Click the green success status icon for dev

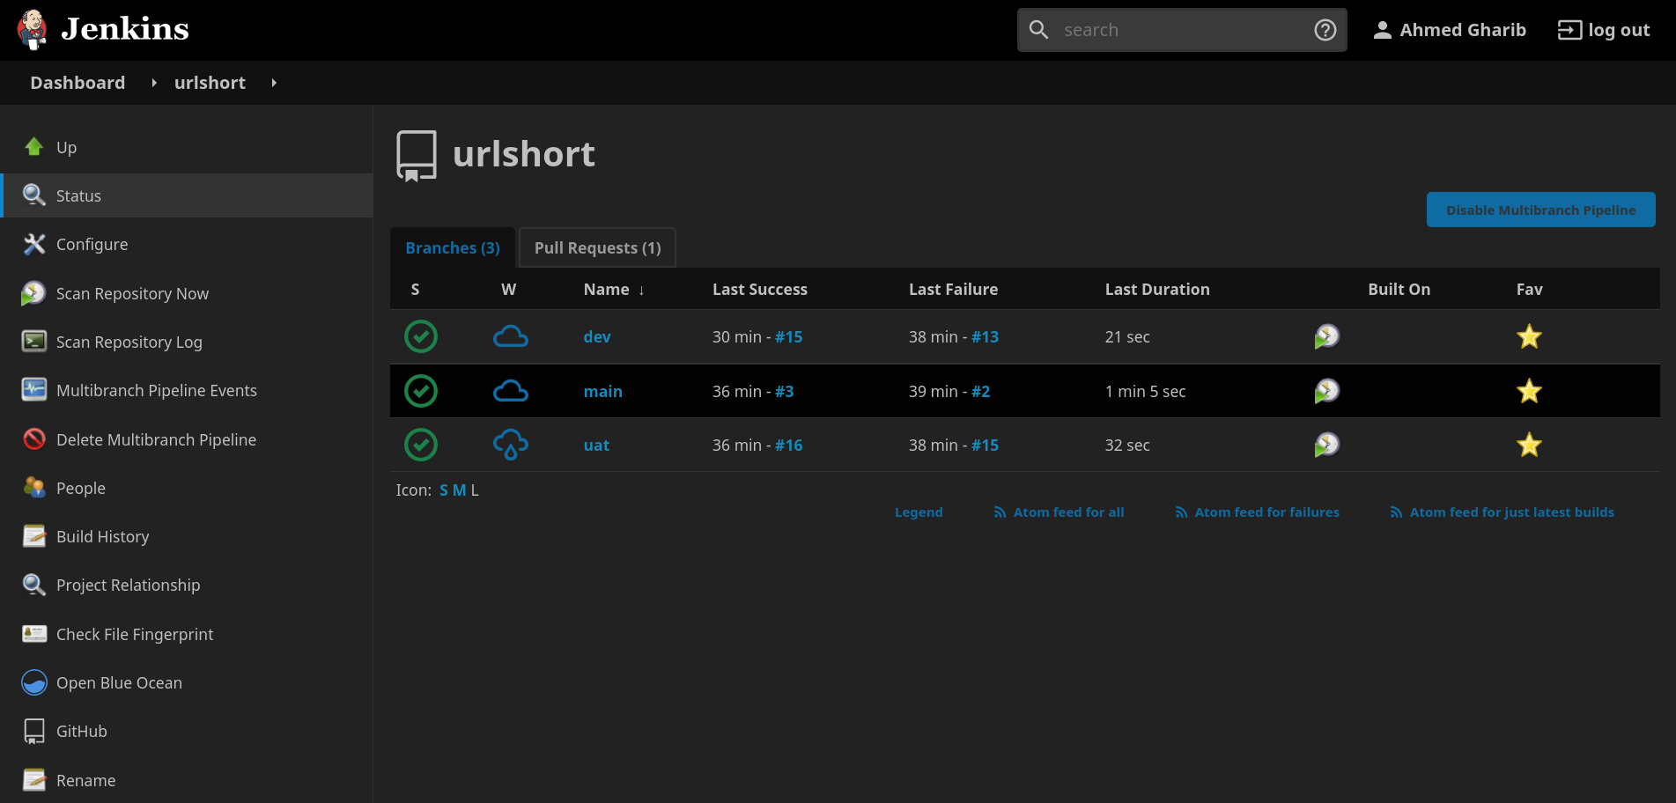[421, 336]
